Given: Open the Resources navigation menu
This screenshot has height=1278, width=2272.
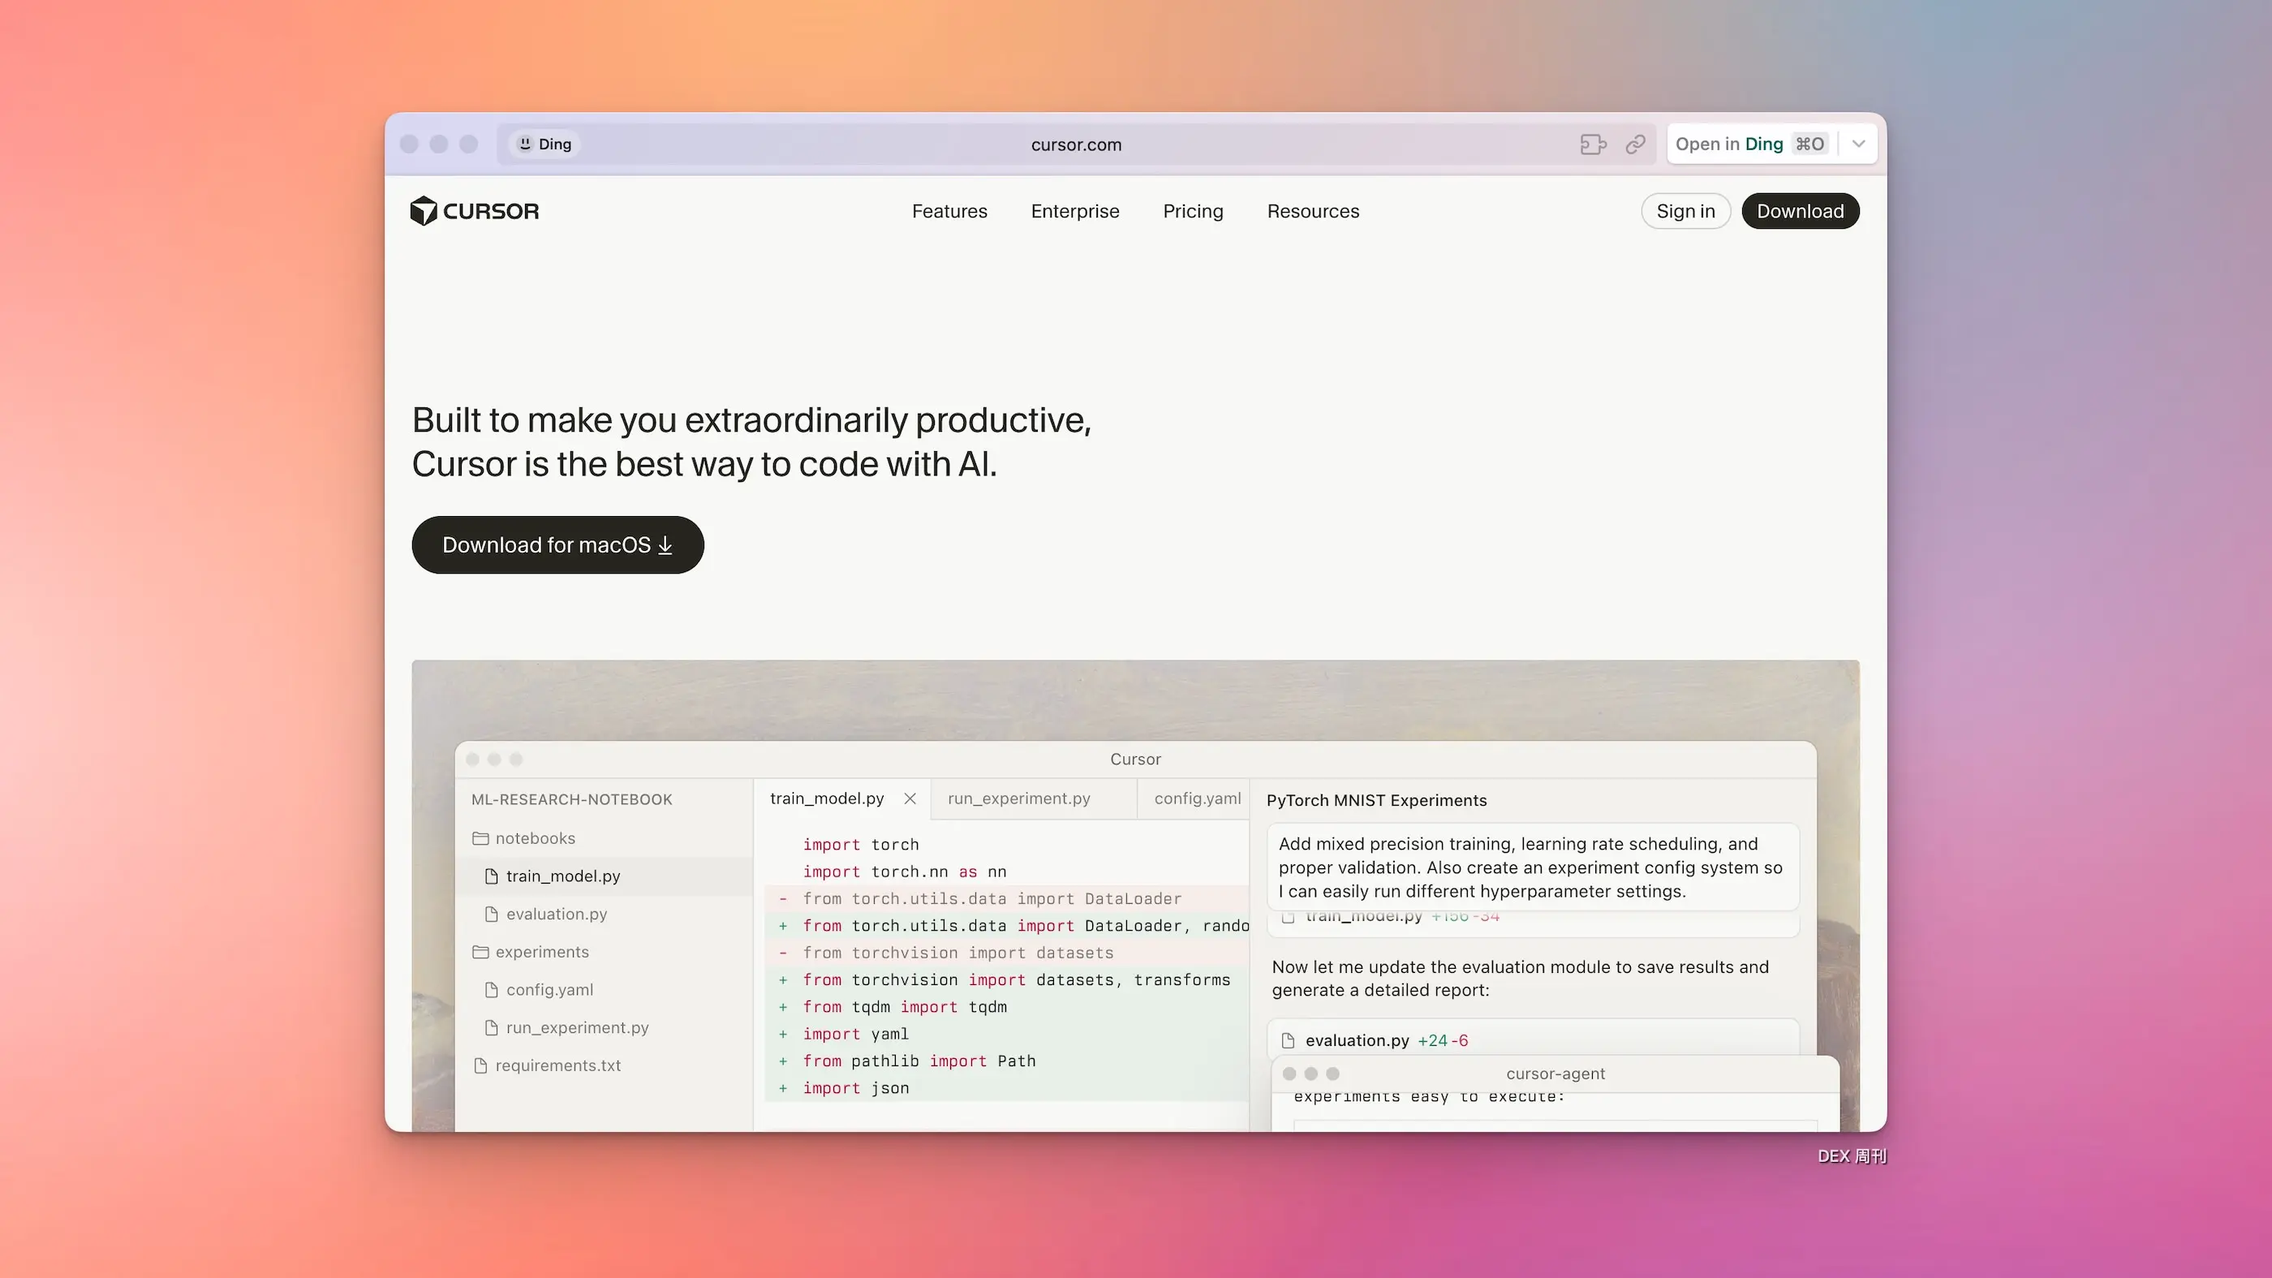Looking at the screenshot, I should (1312, 211).
